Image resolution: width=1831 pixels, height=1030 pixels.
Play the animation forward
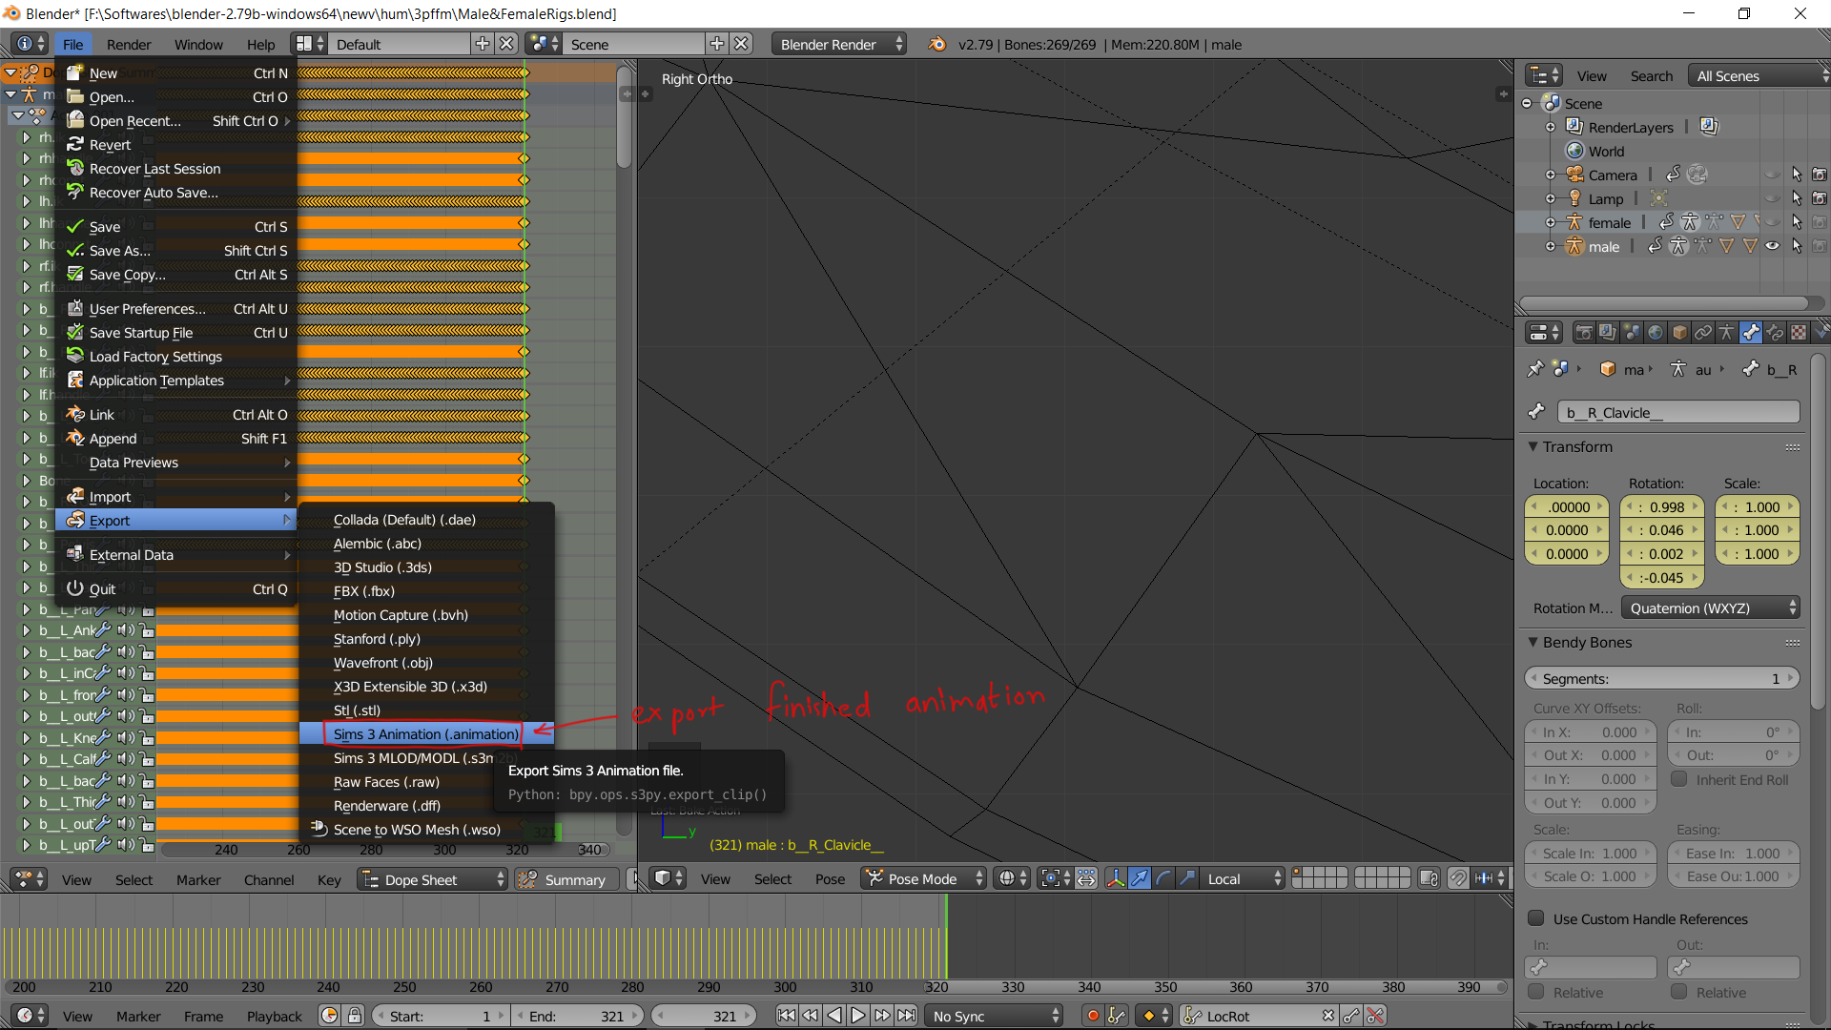(x=858, y=1017)
